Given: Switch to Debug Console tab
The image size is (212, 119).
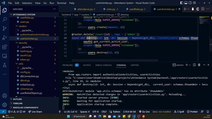Looking at the screenshot, I should click(x=104, y=65).
